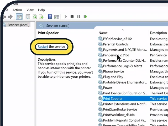Screen dimensions: 168x126
Task: Click gear icon beside P9RdrService_d316a
Action: click(100, 39)
